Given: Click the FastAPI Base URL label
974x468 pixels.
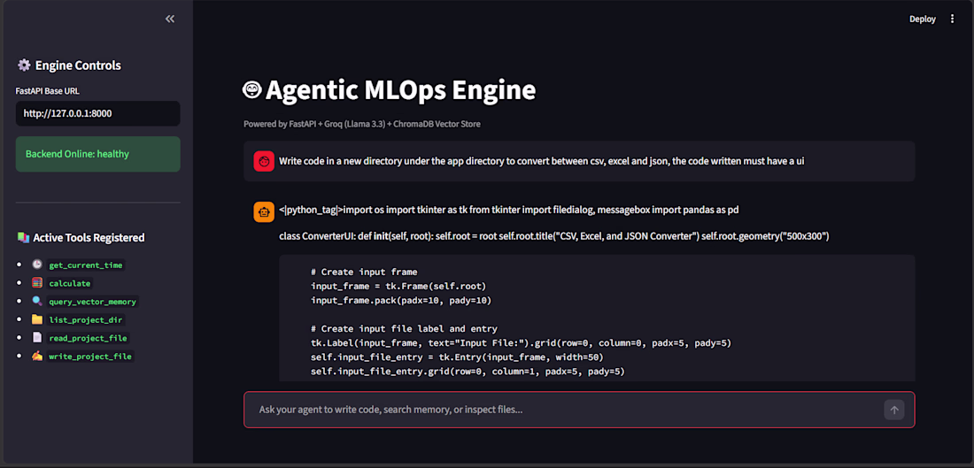Looking at the screenshot, I should pos(47,91).
